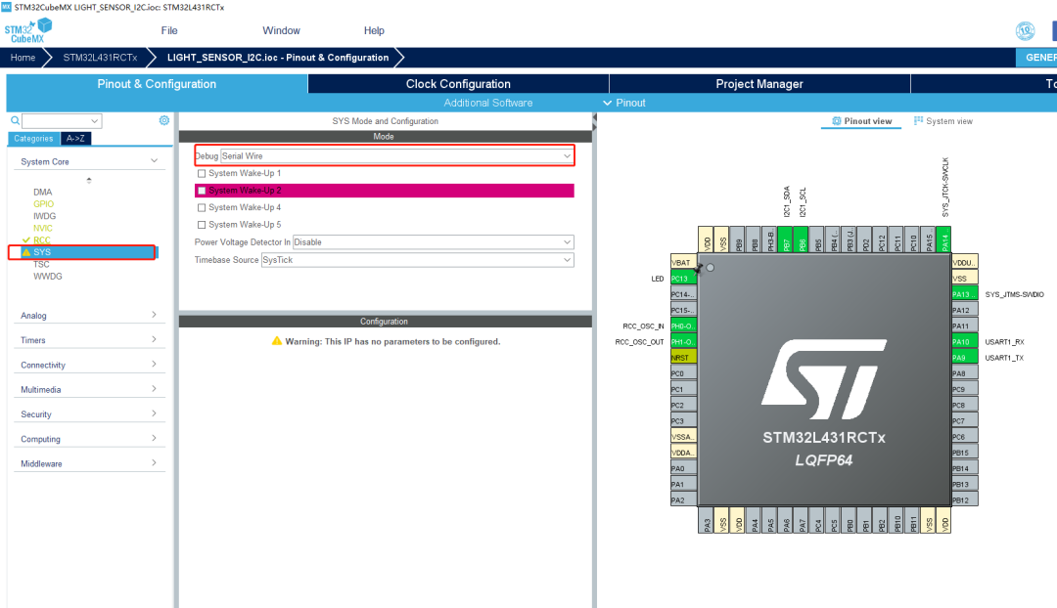Select the NRST pin on chip
The image size is (1057, 608).
click(683, 358)
